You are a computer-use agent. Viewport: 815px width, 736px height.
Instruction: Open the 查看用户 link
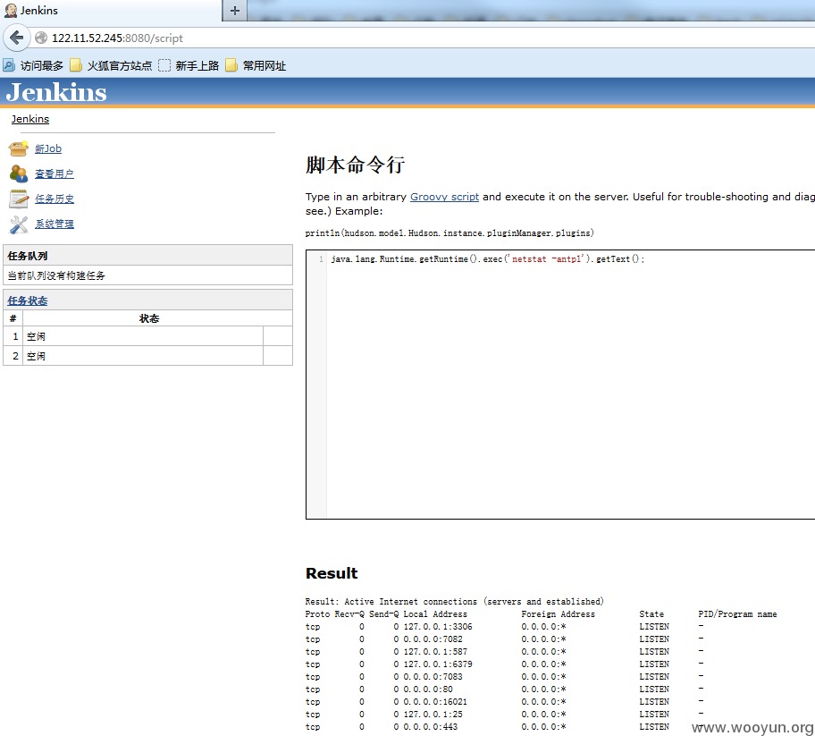point(54,173)
